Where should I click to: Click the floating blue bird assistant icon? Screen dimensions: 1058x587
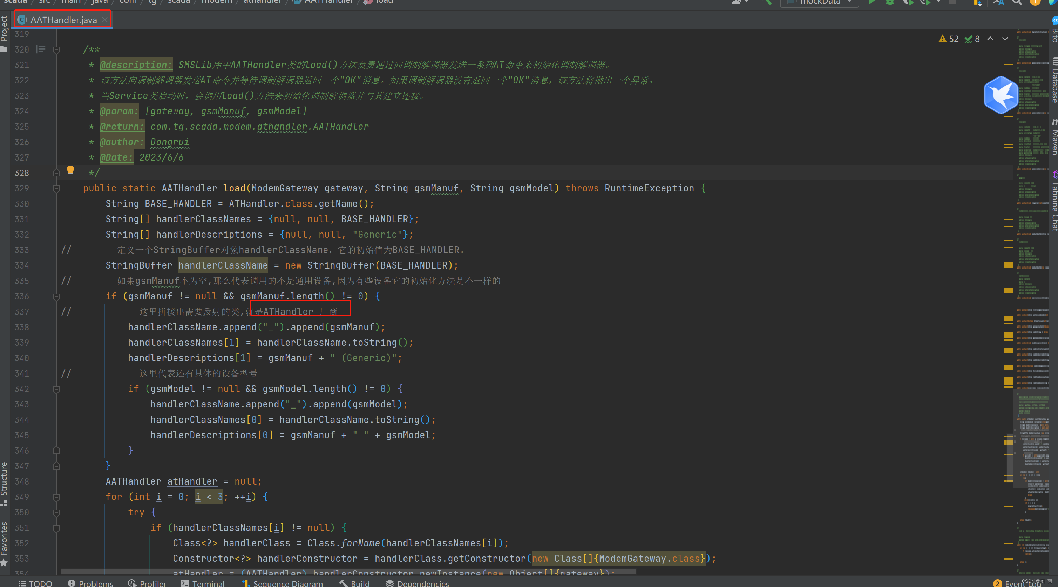tap(1001, 95)
